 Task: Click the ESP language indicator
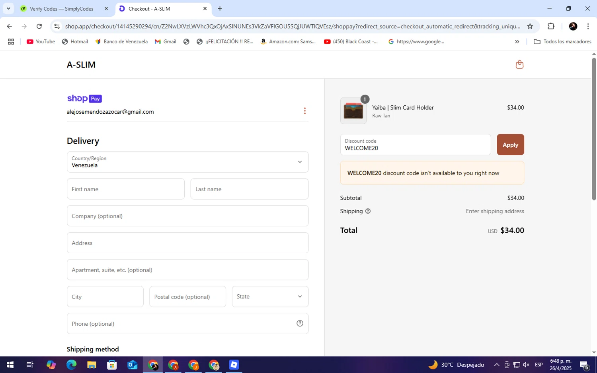pyautogui.click(x=539, y=365)
